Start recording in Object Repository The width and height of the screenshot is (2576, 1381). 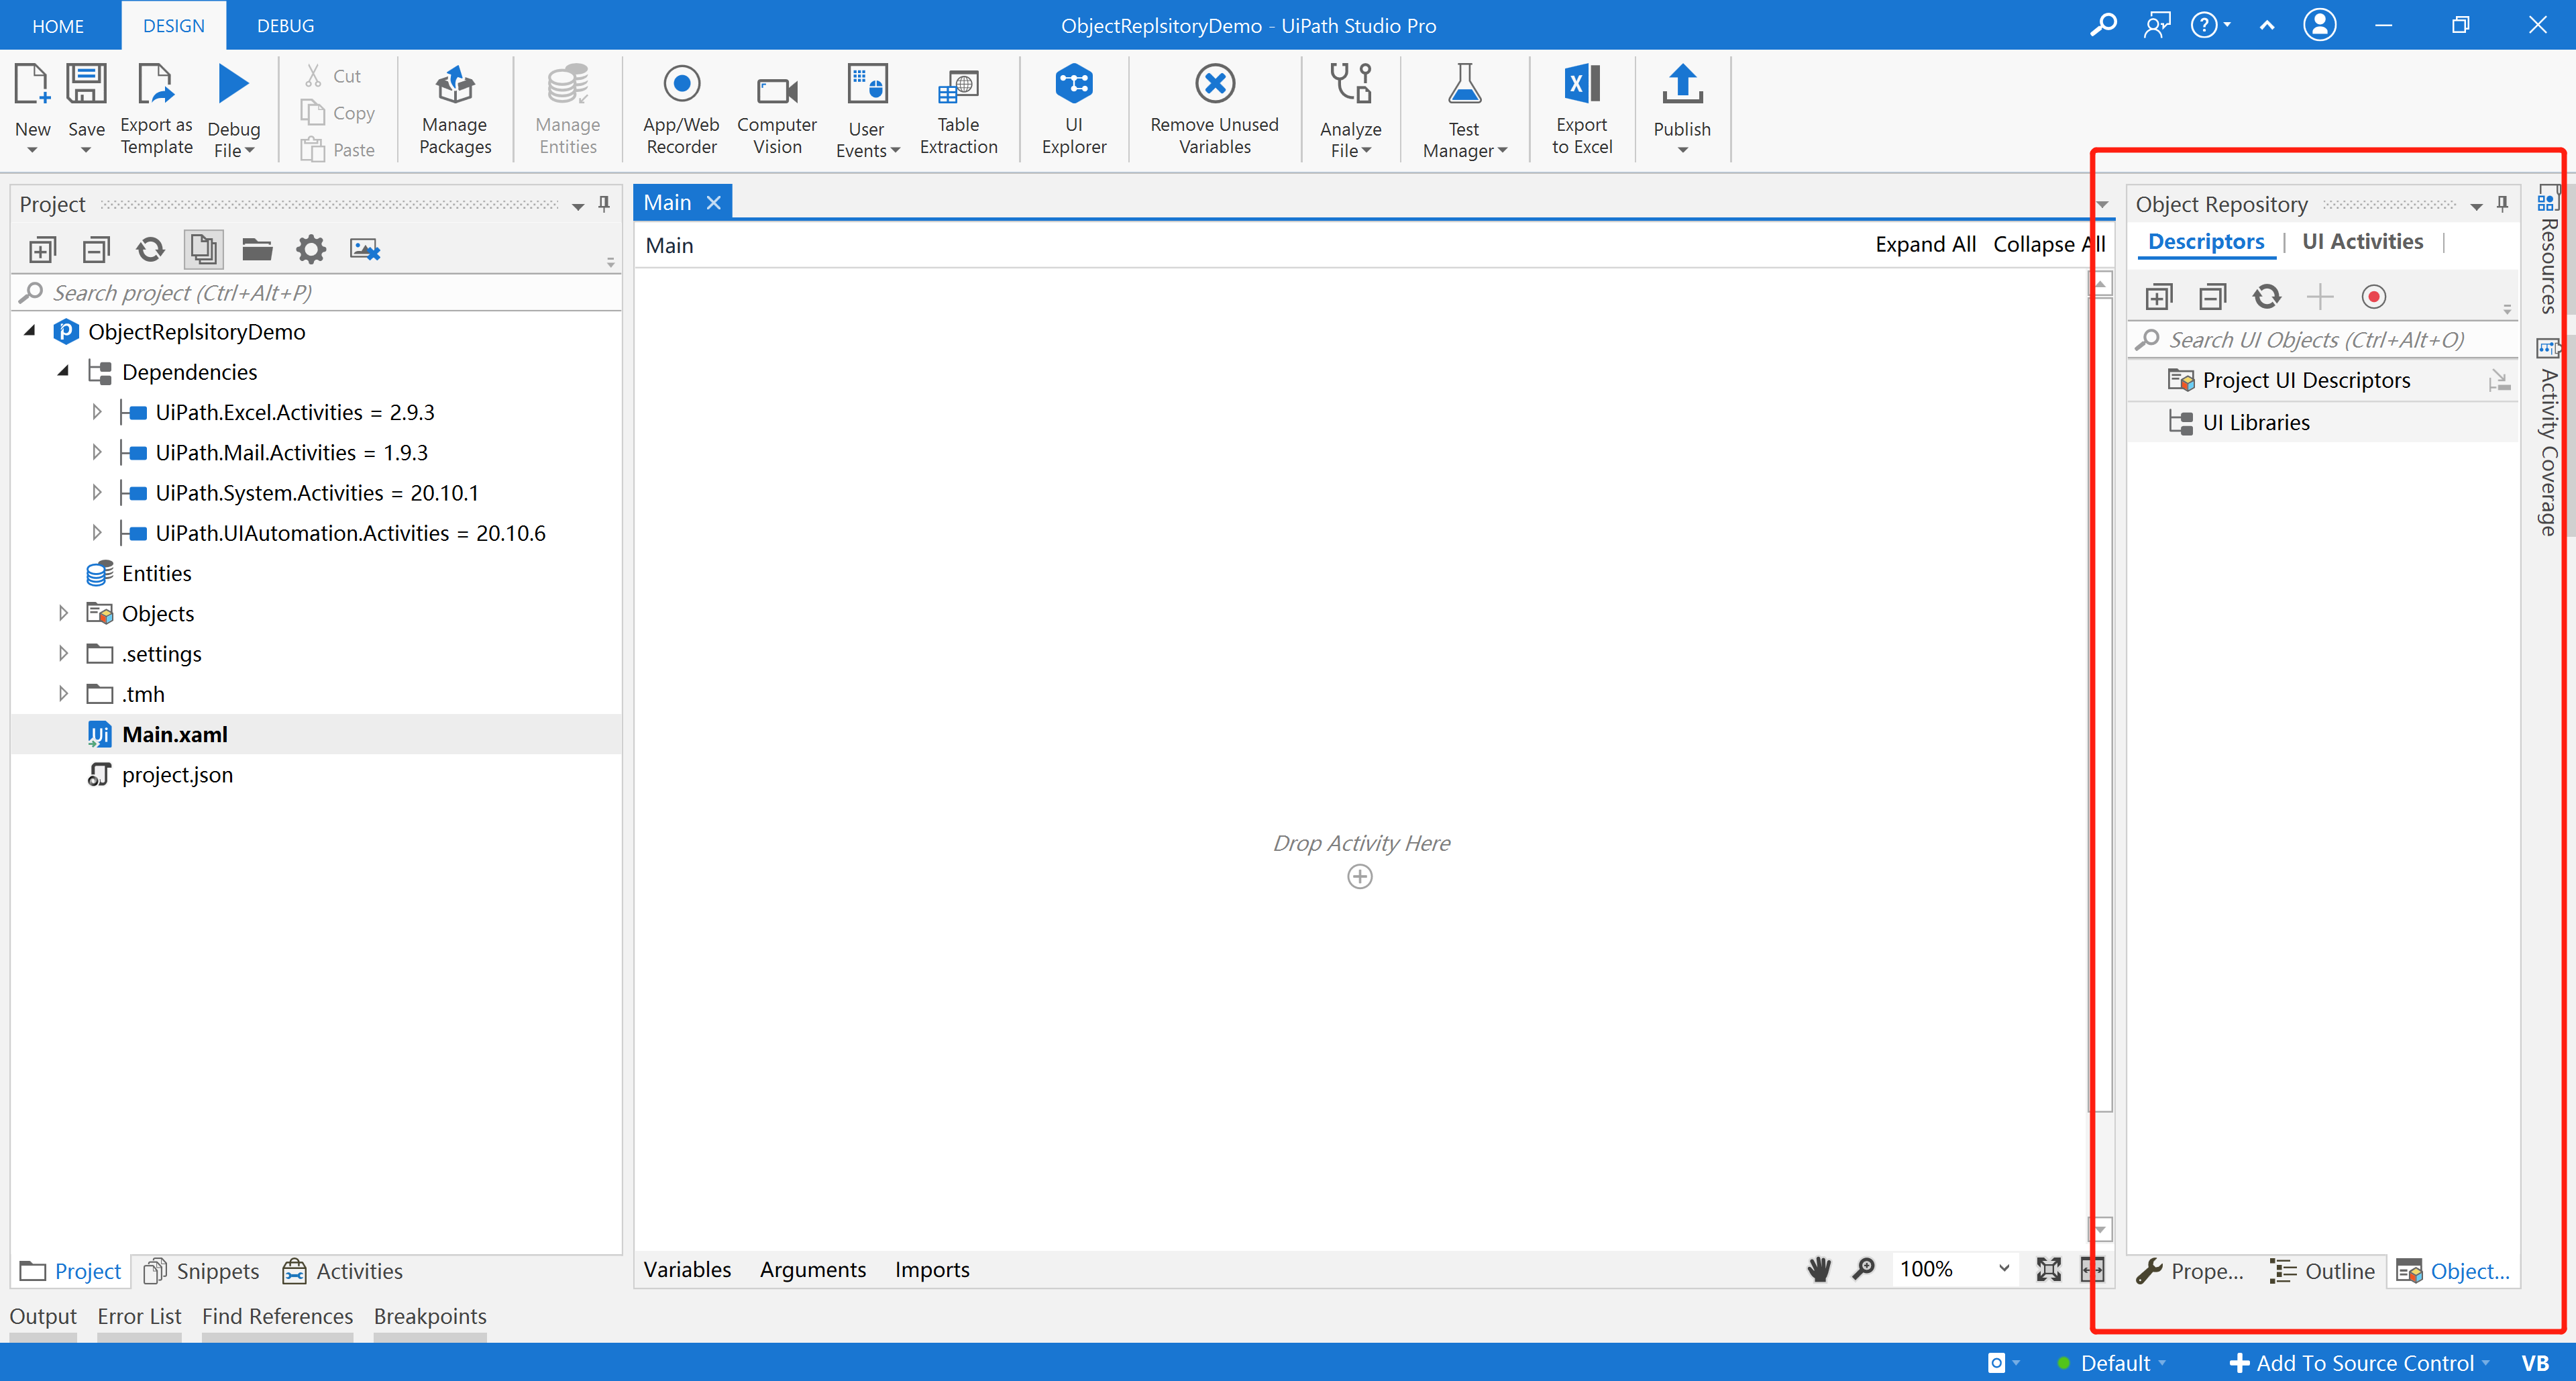pos(2375,296)
